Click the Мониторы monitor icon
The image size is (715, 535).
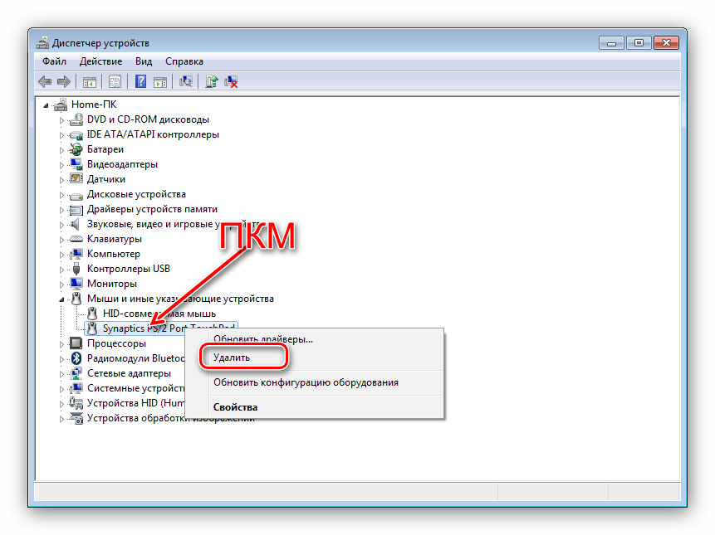76,284
